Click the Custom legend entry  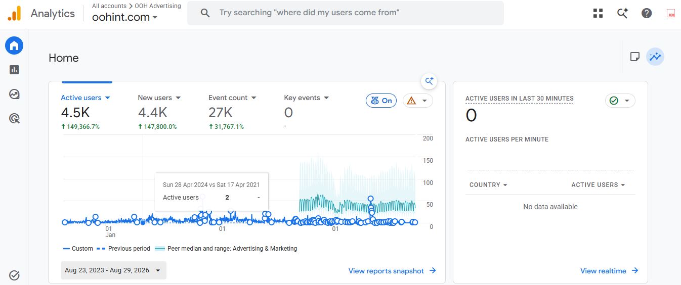[78, 249]
